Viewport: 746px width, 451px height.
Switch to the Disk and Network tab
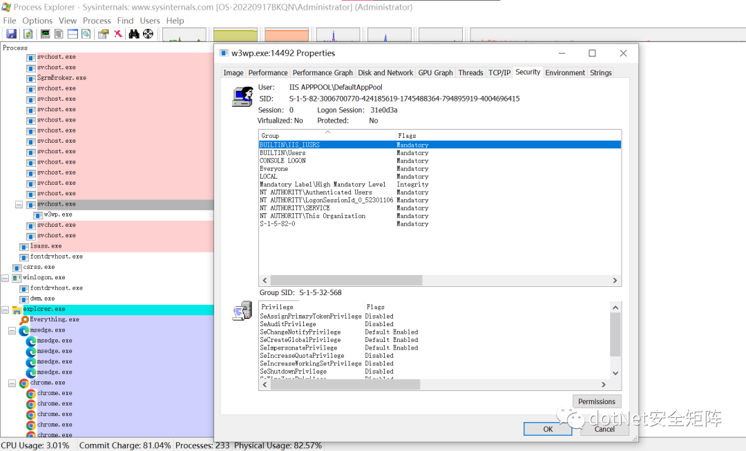click(x=385, y=72)
